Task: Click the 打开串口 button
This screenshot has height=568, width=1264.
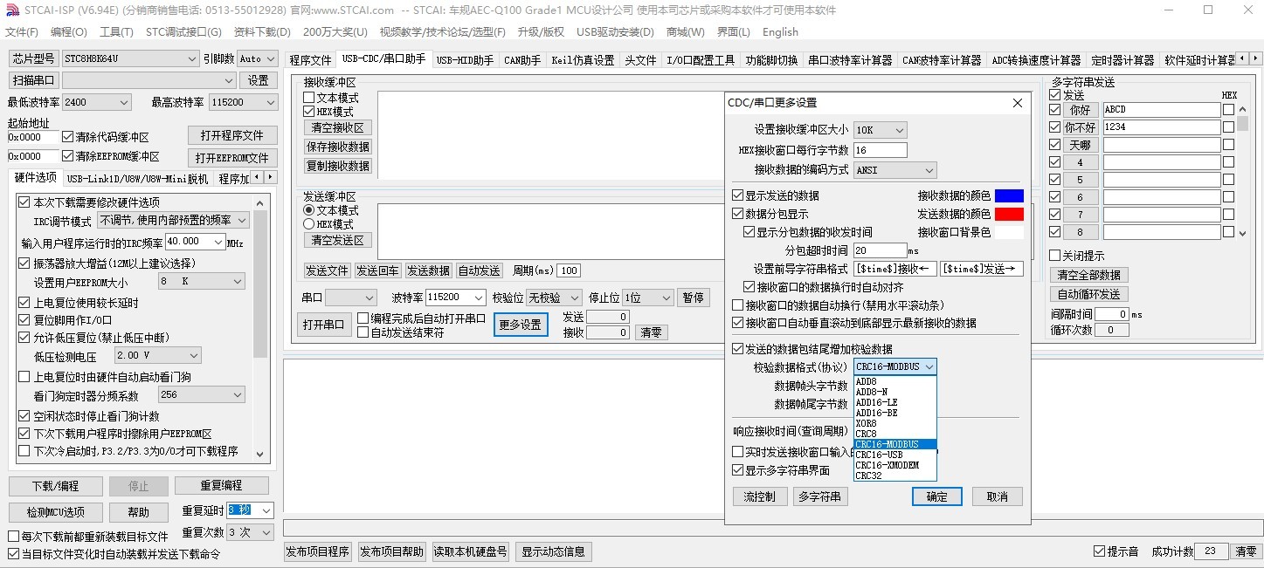Action: (324, 325)
